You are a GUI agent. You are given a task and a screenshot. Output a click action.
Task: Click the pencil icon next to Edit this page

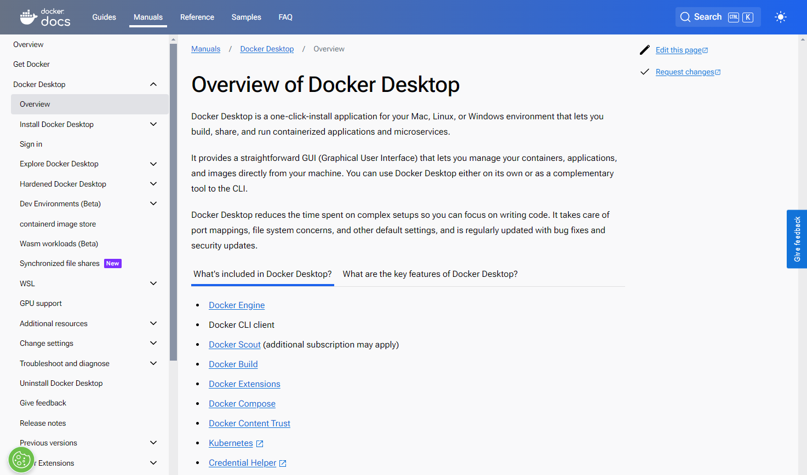tap(645, 49)
